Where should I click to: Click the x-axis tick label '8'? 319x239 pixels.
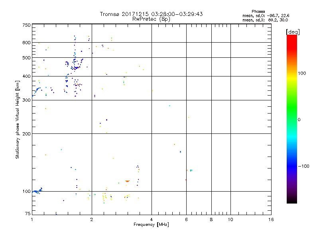coord(211,219)
